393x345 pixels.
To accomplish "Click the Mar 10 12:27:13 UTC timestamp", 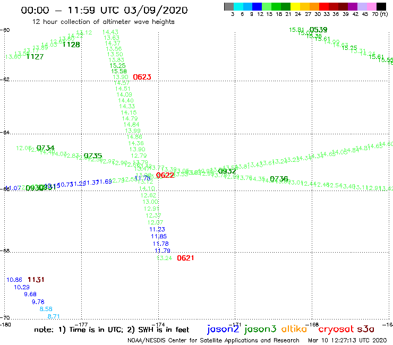I will 347,341.
